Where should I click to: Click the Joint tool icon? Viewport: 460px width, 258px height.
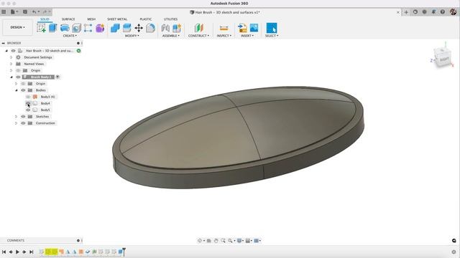165,28
